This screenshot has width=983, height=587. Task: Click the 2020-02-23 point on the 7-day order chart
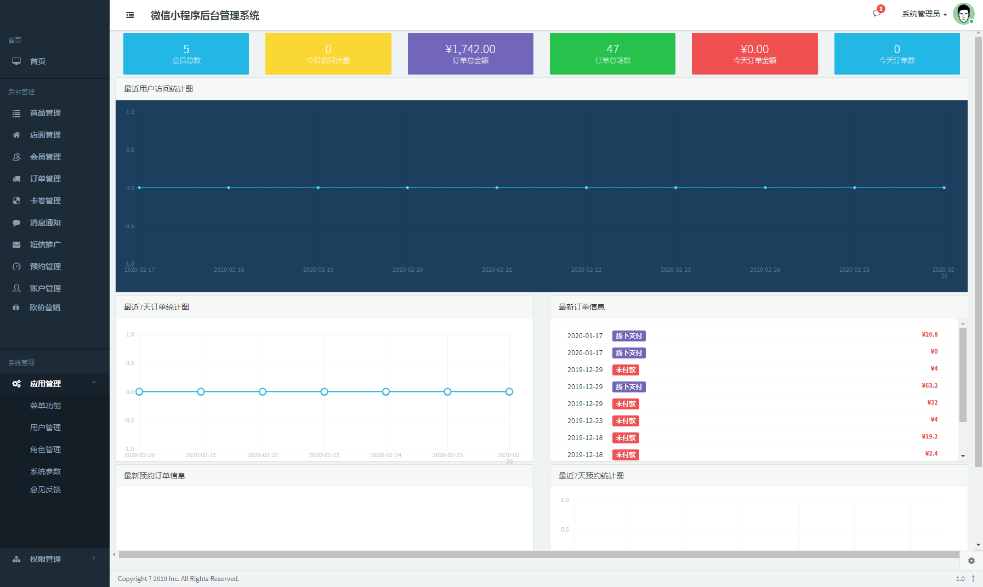point(325,392)
